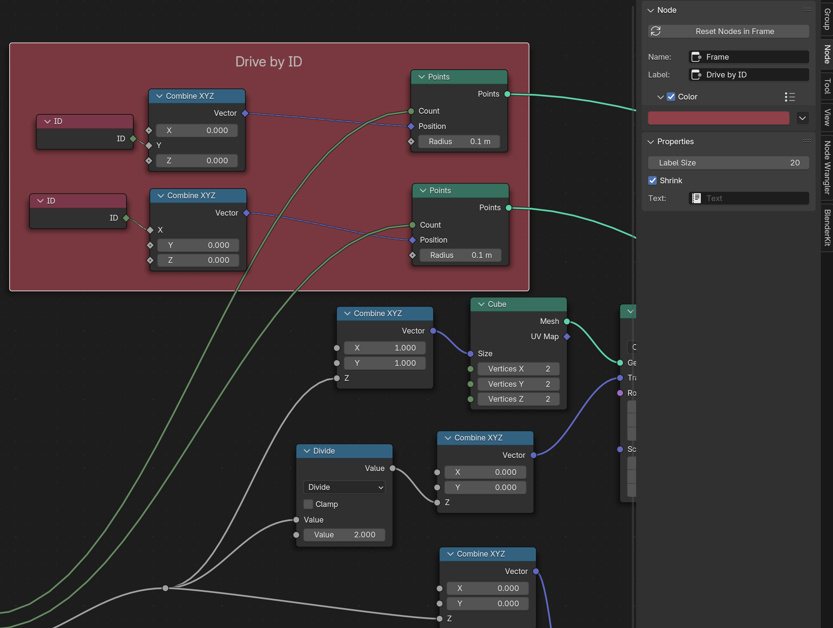Collapse the Combine XYZ node fed by Divide
833x628 pixels.
(x=448, y=438)
